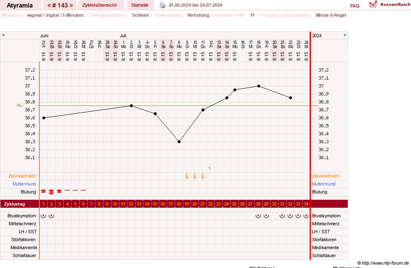The height and width of the screenshot is (268, 411).
Task: Go to next cycle with the right arrow
Action: click(x=71, y=5)
